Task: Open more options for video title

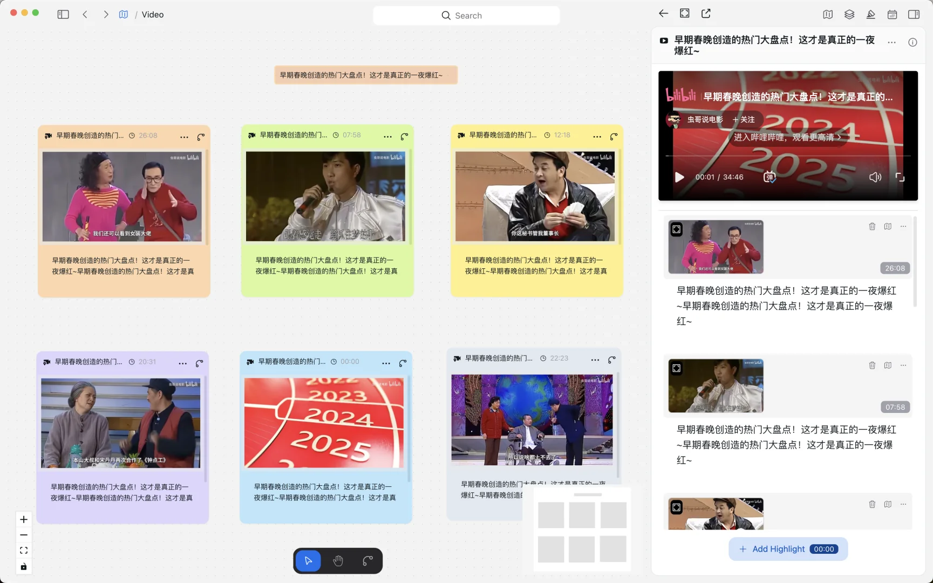Action: (x=891, y=42)
